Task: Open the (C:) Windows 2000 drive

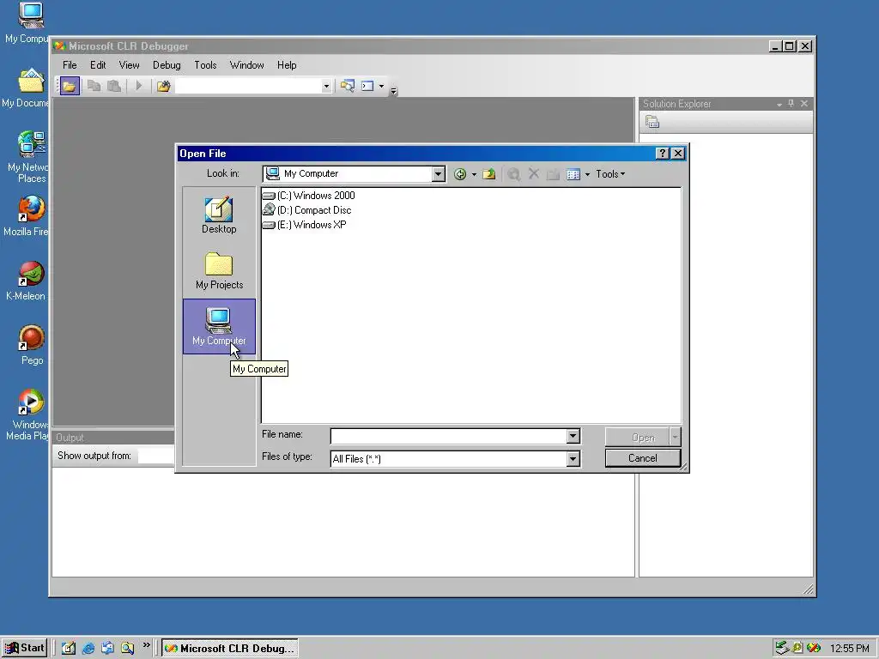Action: [309, 196]
